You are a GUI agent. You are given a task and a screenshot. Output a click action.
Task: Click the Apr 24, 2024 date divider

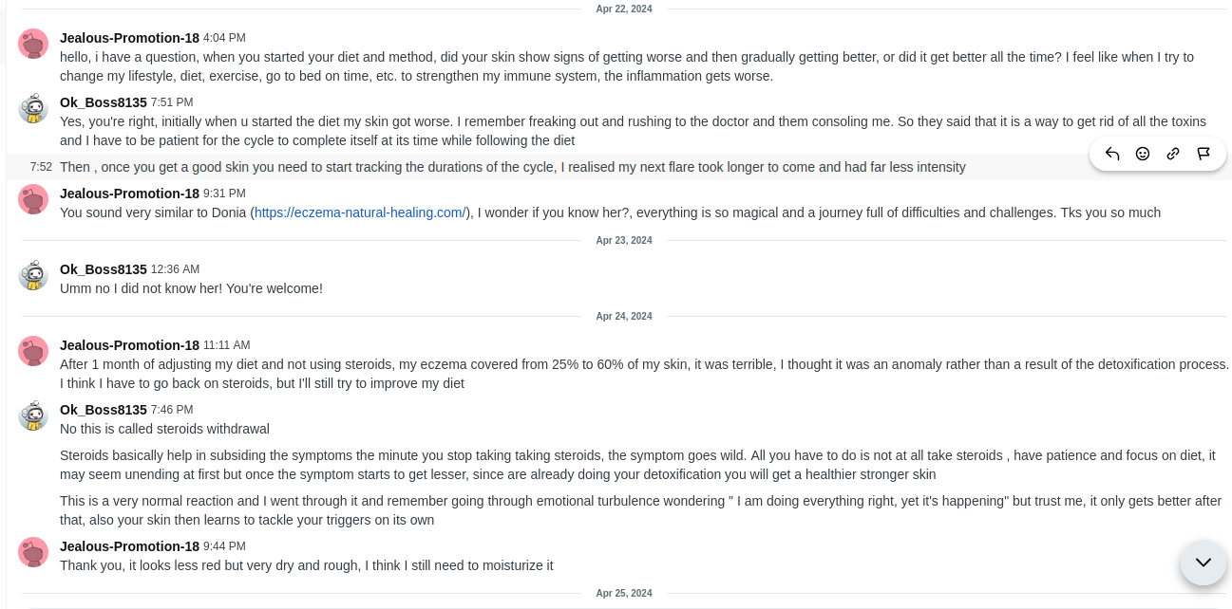623,316
